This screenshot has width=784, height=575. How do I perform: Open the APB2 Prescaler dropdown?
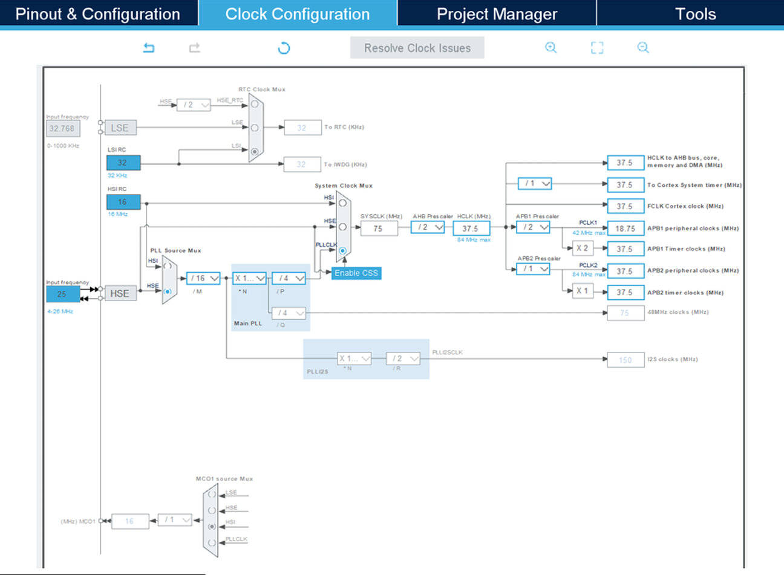(533, 268)
